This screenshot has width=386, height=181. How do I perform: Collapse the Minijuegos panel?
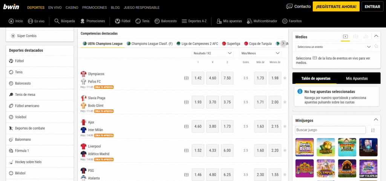coord(376,120)
